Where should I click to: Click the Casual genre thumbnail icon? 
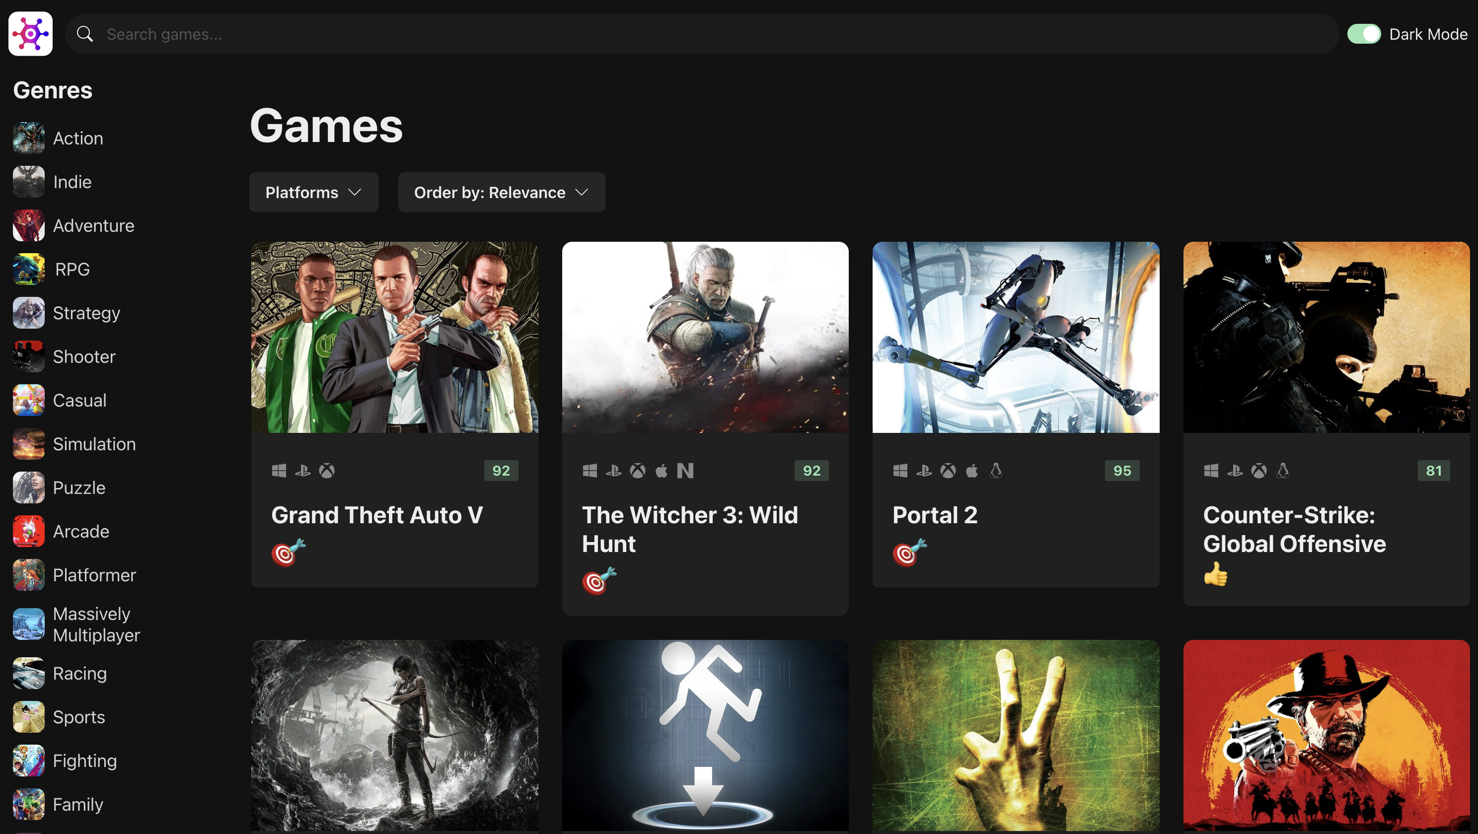point(29,400)
